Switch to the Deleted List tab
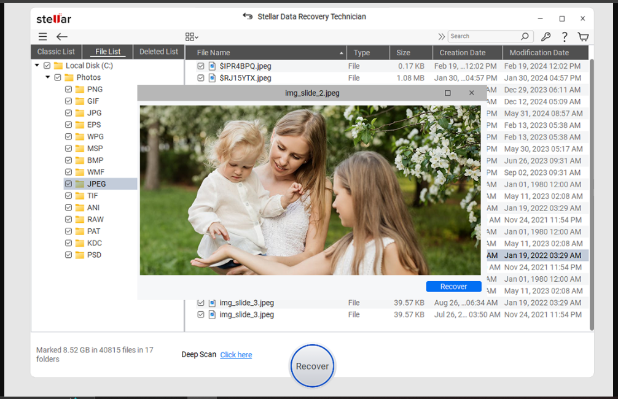Image resolution: width=618 pixels, height=399 pixels. 158,52
